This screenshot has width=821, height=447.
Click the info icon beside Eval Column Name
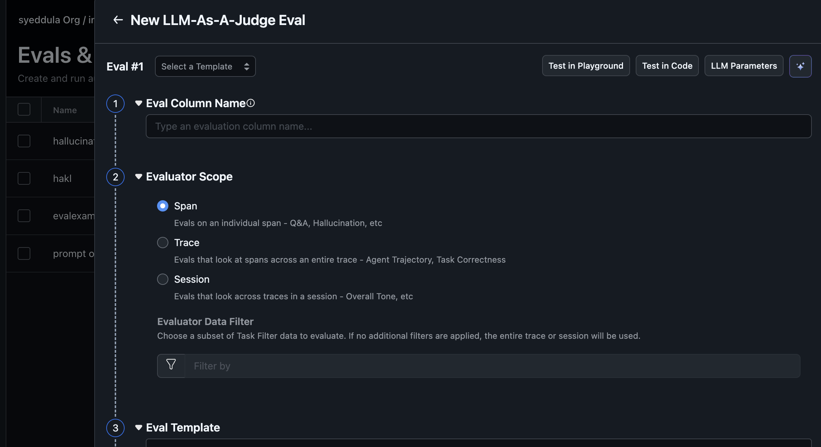[x=251, y=103]
